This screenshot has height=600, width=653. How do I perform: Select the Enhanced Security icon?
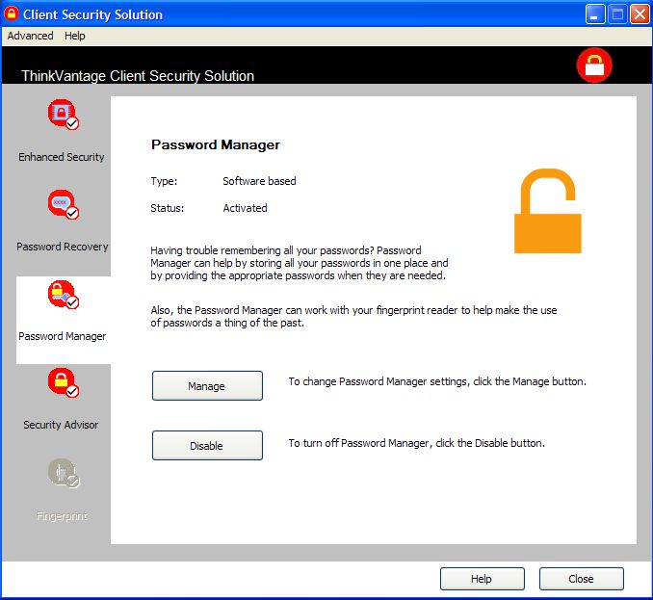(x=63, y=114)
